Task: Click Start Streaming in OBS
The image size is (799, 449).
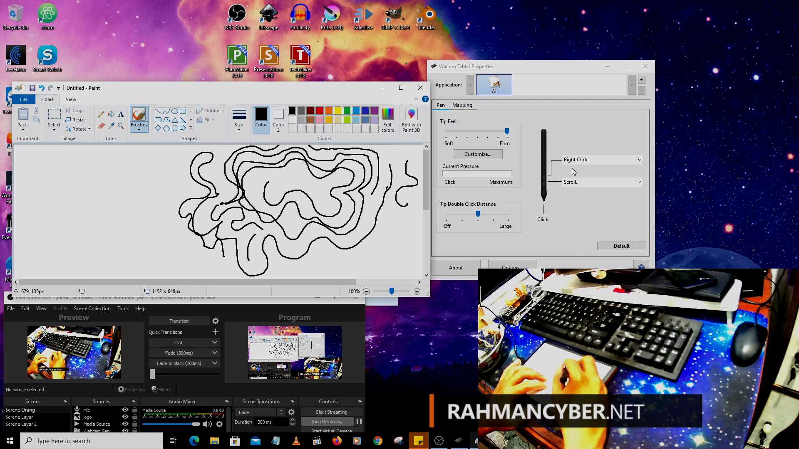Action: pyautogui.click(x=331, y=412)
